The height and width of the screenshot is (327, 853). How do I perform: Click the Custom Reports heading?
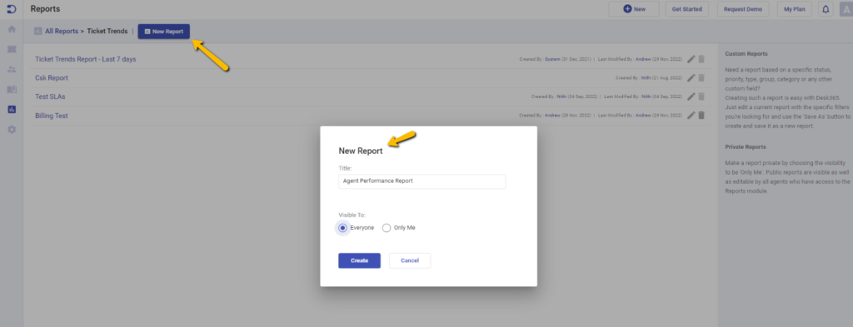746,54
